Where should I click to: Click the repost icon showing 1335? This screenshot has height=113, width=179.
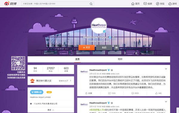click(x=109, y=93)
